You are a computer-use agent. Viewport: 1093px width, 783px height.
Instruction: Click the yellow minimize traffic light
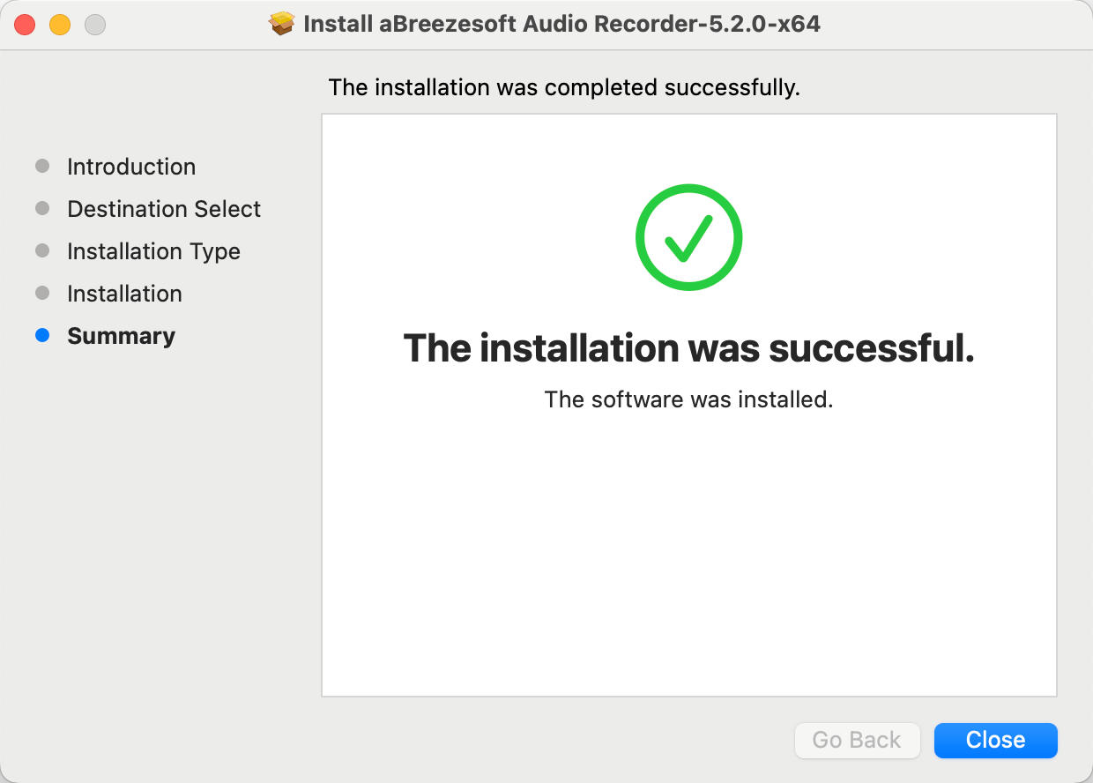pyautogui.click(x=59, y=25)
